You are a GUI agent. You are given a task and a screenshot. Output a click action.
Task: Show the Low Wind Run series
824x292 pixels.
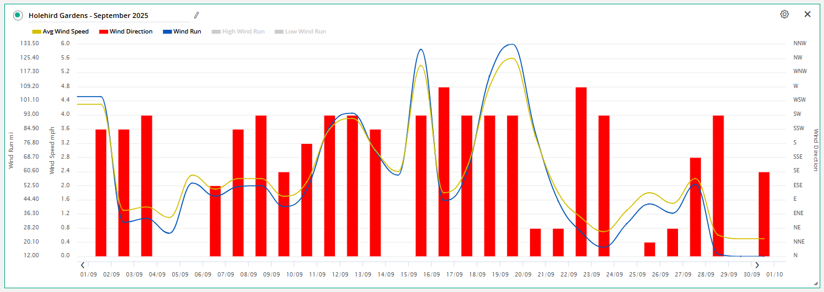click(x=305, y=32)
